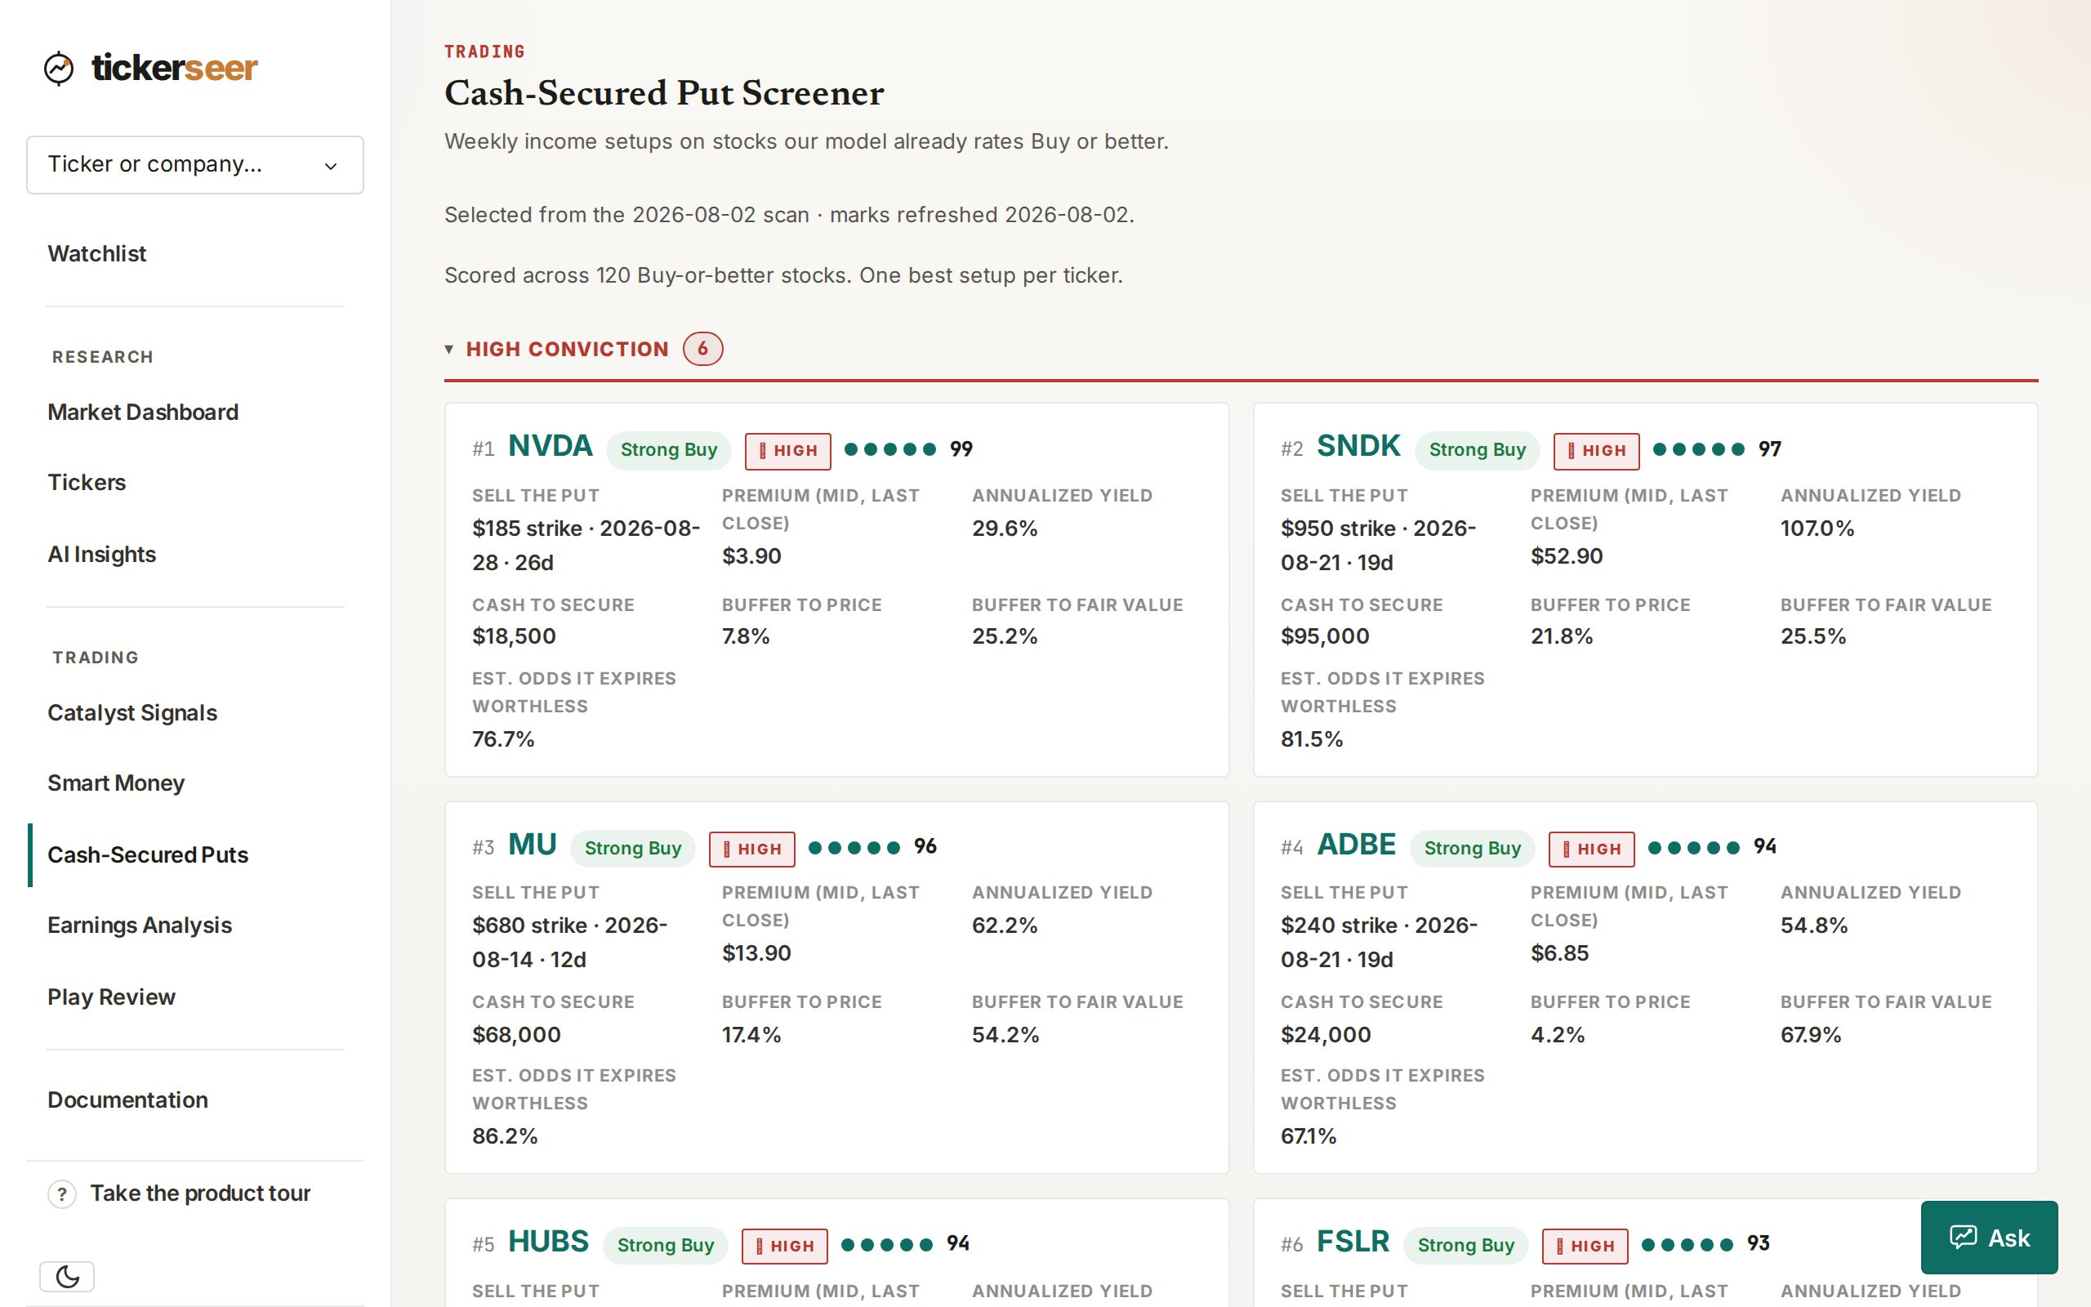The width and height of the screenshot is (2091, 1307).
Task: Click ADBE buffer to fair value 67.9%
Action: pos(1810,1035)
